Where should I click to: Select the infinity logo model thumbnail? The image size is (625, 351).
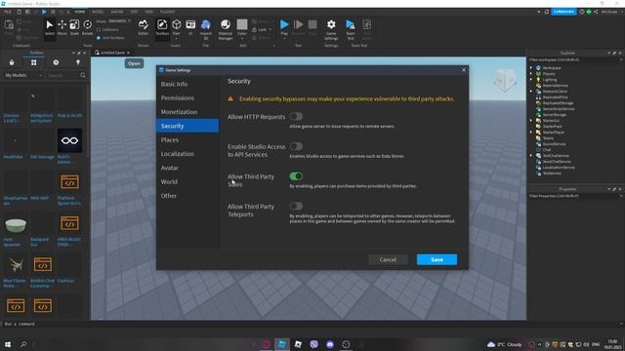pyautogui.click(x=69, y=140)
